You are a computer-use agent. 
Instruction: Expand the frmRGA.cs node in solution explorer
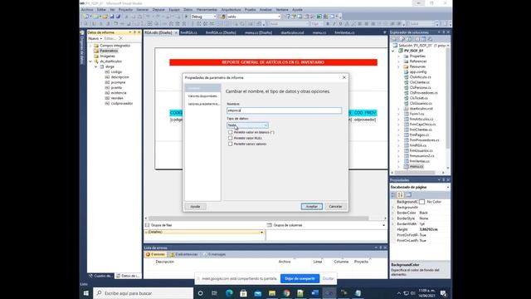click(398, 145)
